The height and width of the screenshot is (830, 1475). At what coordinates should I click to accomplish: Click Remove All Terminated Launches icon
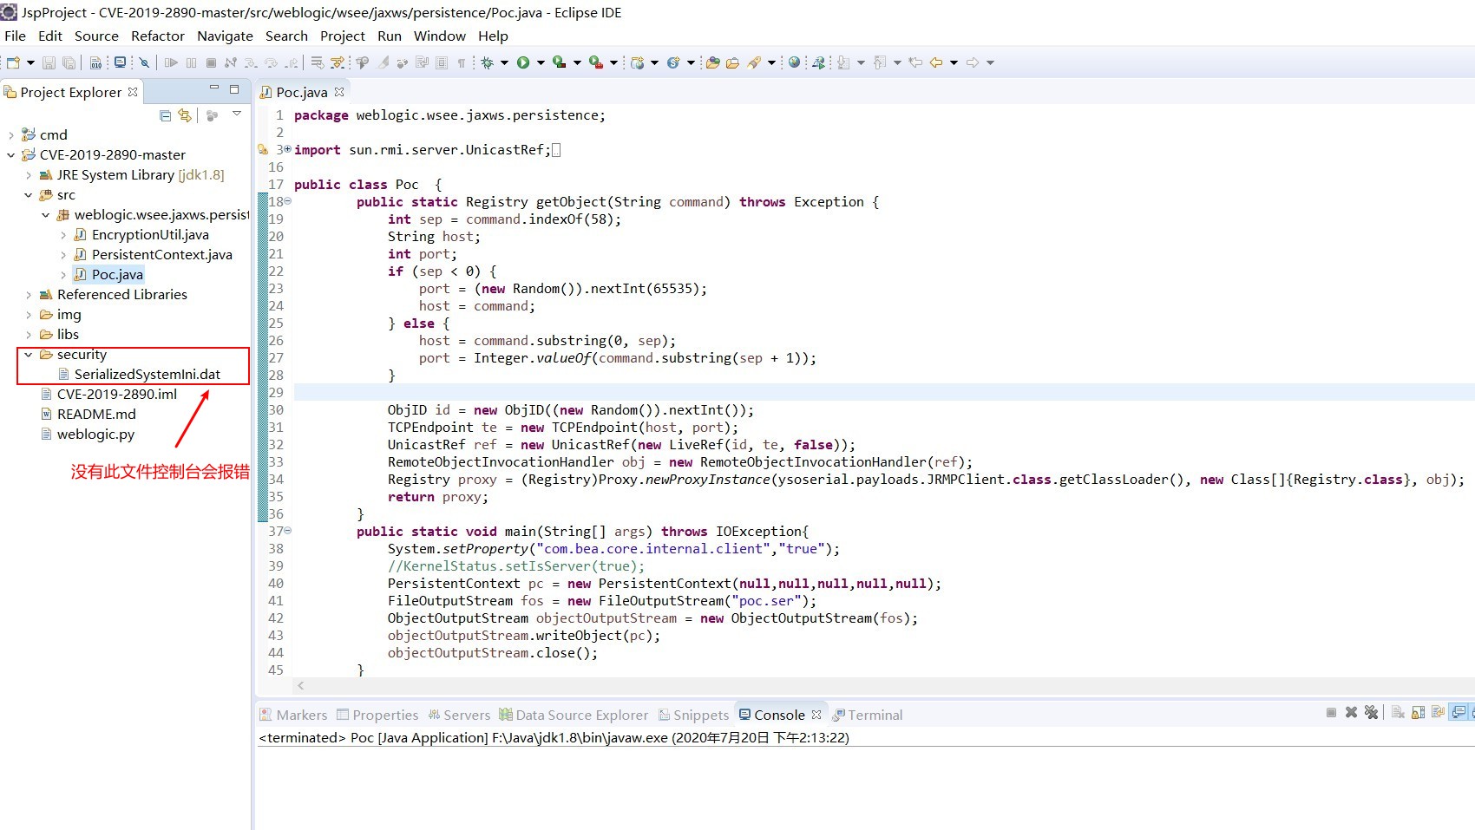1371,712
